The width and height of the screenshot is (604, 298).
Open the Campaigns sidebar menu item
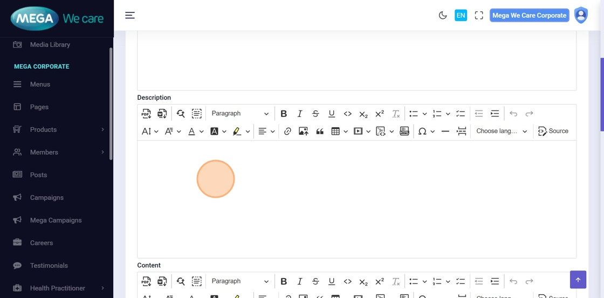(x=47, y=198)
